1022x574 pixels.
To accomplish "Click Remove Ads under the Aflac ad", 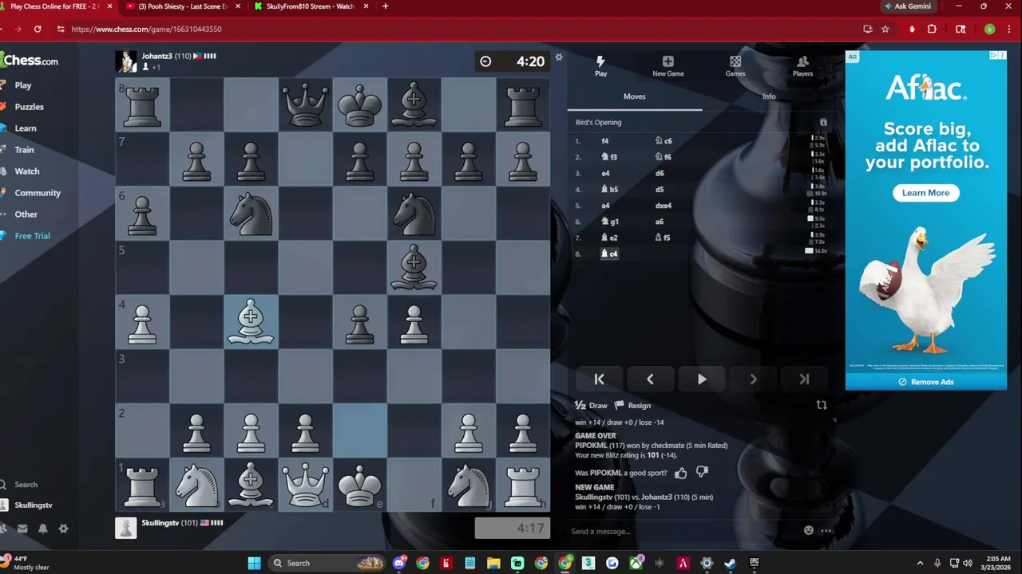I will click(926, 382).
